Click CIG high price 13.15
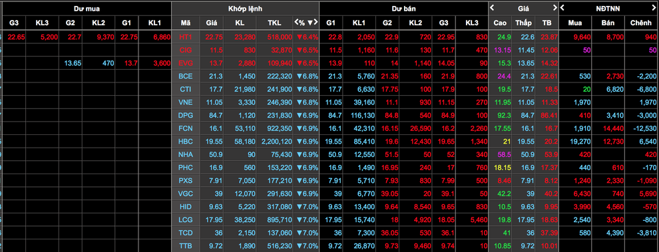Image resolution: width=659 pixels, height=252 pixels. [502, 50]
